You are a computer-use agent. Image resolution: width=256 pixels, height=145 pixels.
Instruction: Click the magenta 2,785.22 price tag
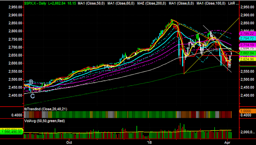coord(247,34)
